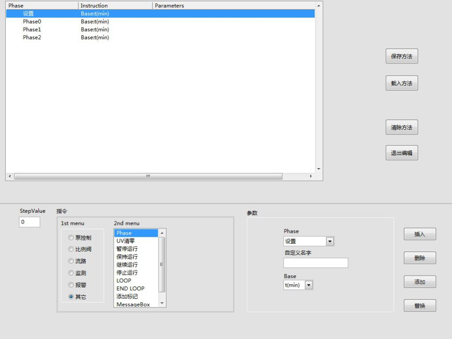Click the method table's horizontal scrollbar
Screen dimensions: 452x339
[x=148, y=177]
